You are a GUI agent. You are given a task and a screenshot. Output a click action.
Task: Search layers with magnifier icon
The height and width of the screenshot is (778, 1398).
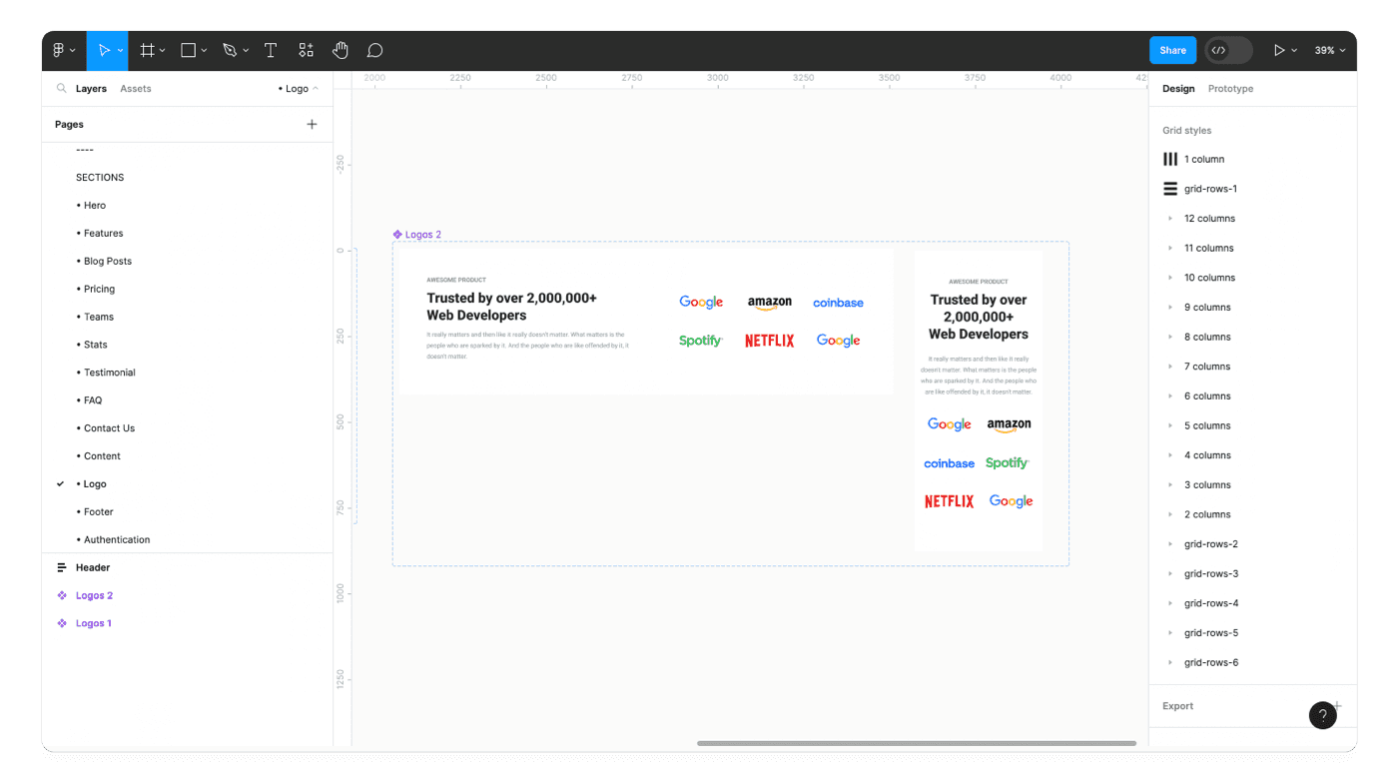click(x=62, y=88)
